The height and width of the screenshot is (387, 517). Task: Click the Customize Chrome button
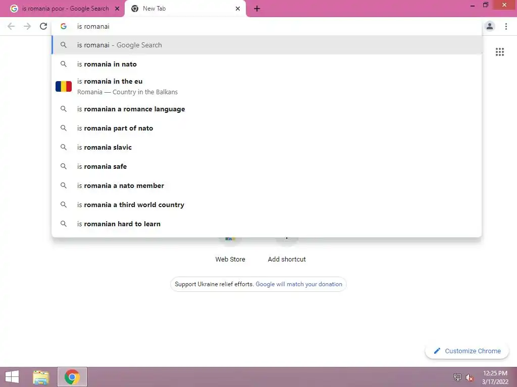click(467, 351)
